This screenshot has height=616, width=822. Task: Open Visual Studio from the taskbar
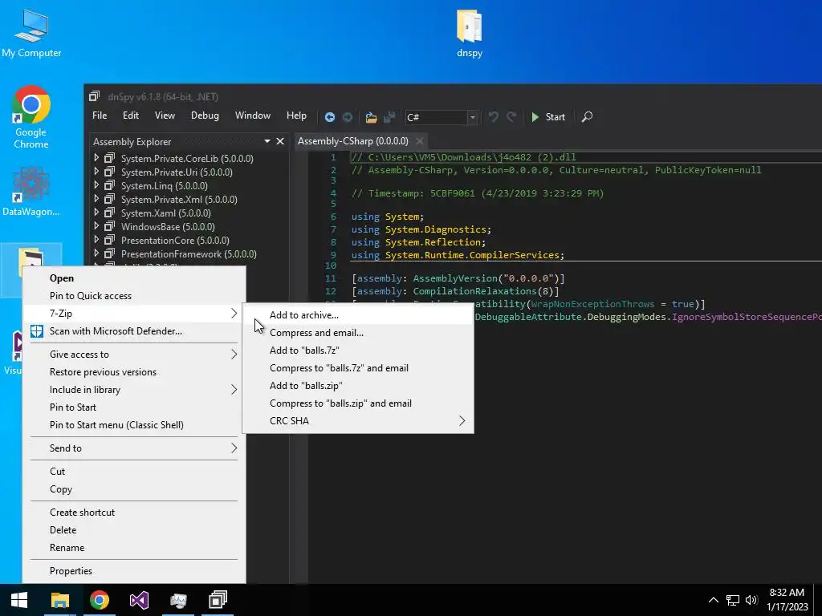[x=139, y=600]
